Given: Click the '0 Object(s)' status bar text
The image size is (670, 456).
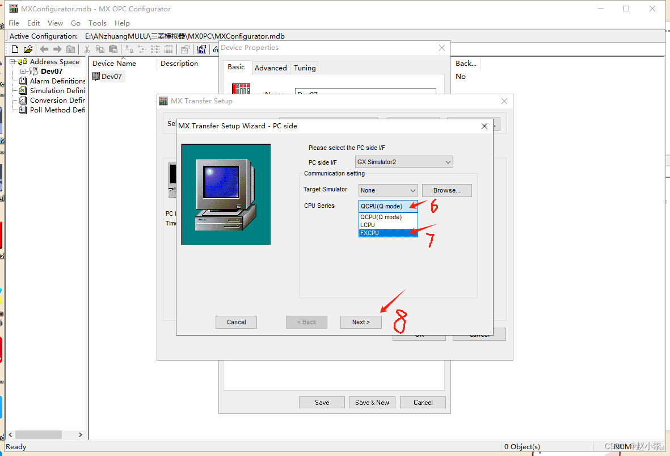Looking at the screenshot, I should (522, 446).
